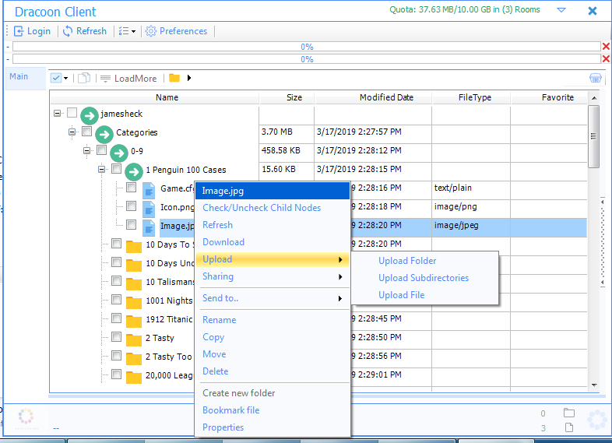
Task: Check the Categories checkbox
Action: click(86, 131)
